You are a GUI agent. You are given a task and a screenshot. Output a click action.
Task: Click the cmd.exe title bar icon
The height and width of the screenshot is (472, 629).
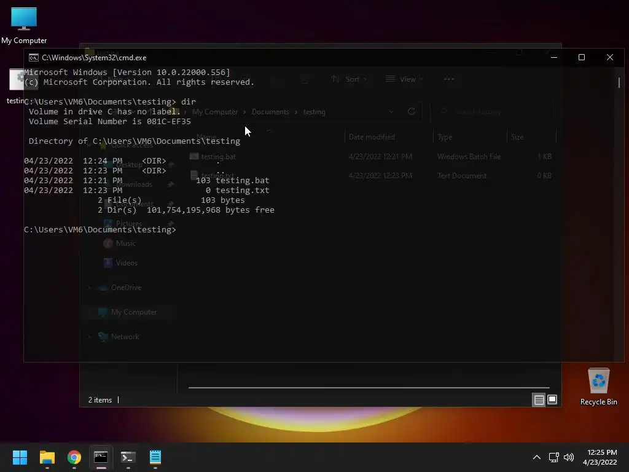coord(34,58)
